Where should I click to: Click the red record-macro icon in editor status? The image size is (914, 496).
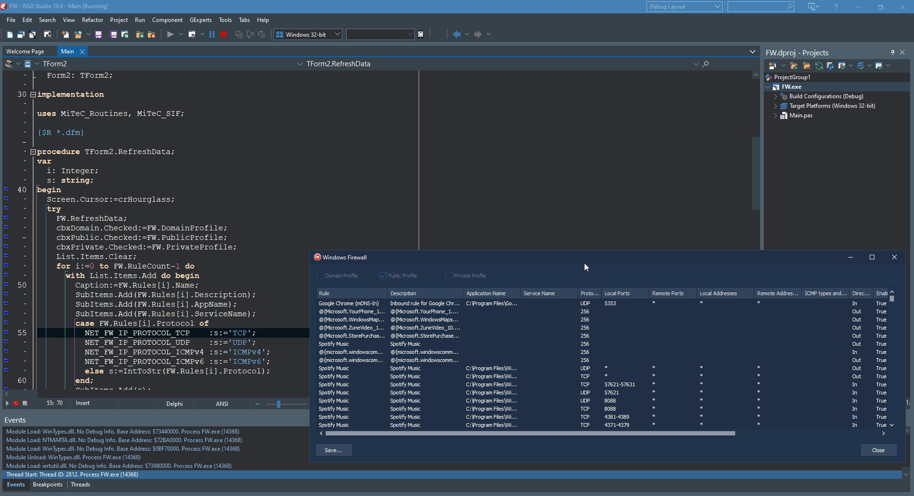[x=16, y=403]
